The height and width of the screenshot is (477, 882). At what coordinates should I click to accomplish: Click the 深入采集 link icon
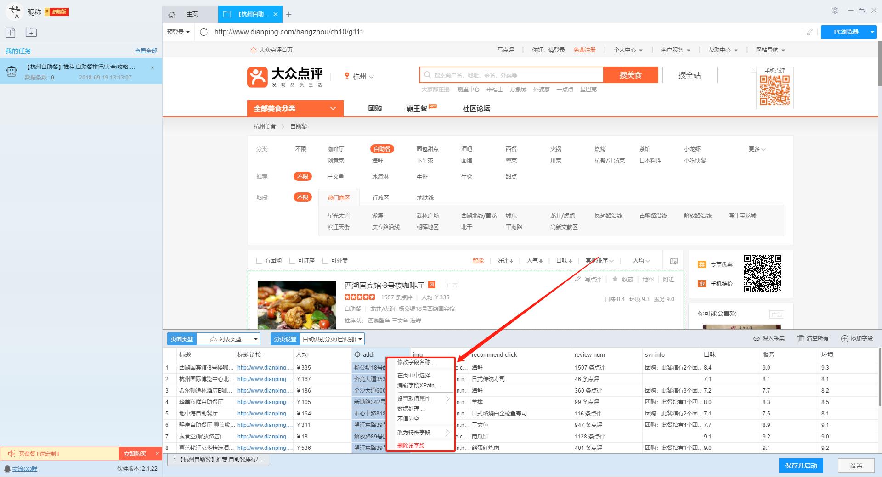(756, 338)
